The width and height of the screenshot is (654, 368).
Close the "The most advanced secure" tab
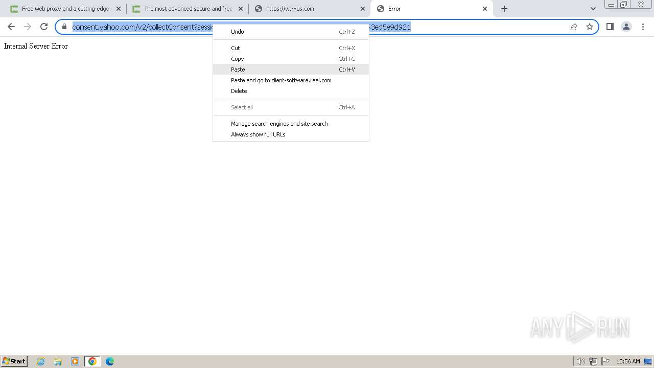pos(240,9)
